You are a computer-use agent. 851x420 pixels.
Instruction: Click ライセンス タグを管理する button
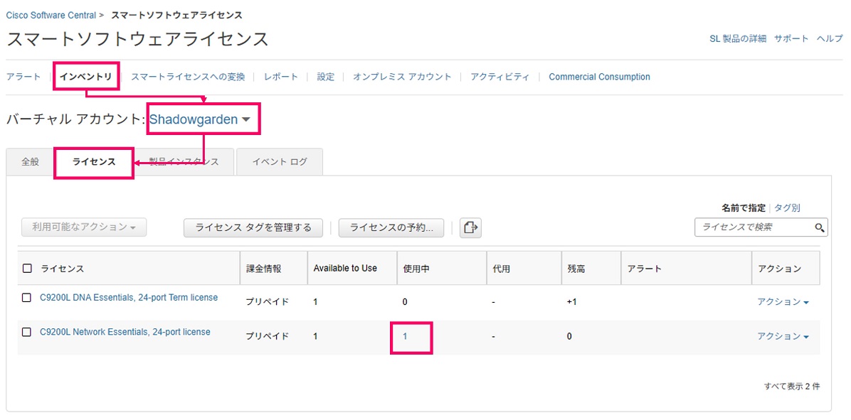tap(253, 227)
